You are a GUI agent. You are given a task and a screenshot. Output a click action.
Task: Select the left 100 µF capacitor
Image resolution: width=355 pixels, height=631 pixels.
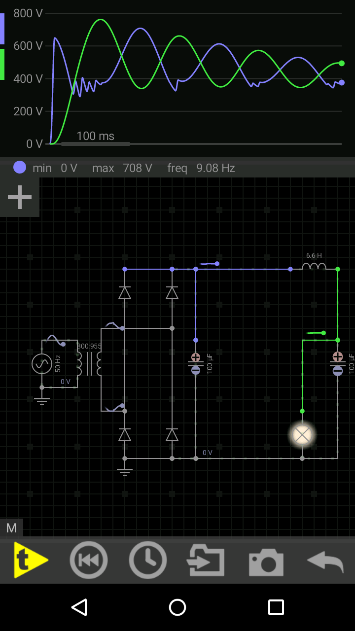point(196,364)
